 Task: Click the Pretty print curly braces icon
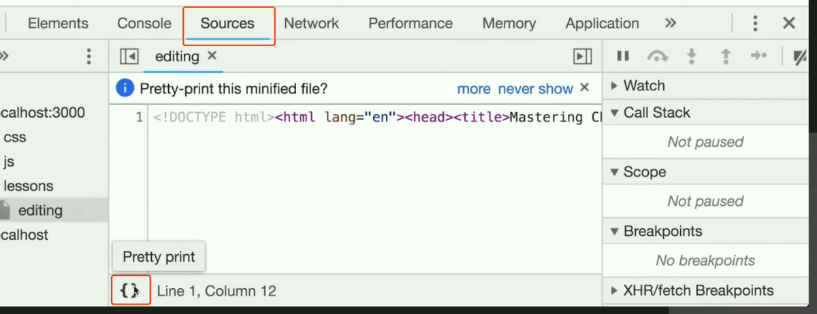coord(129,290)
